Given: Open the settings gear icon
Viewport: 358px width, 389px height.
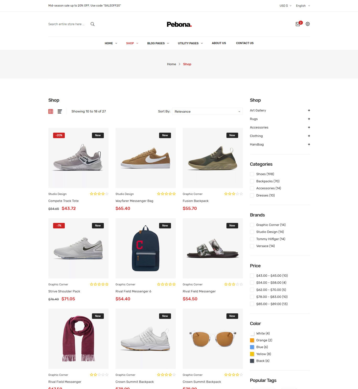Looking at the screenshot, I should click(x=308, y=24).
